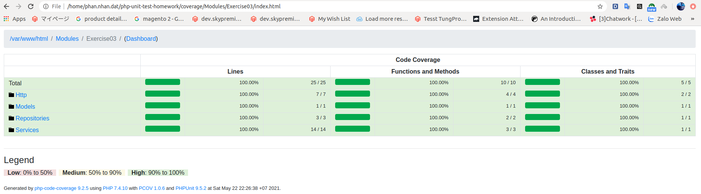Image resolution: width=701 pixels, height=194 pixels.
Task: Open the grey circles extension icon
Action: coord(664,6)
